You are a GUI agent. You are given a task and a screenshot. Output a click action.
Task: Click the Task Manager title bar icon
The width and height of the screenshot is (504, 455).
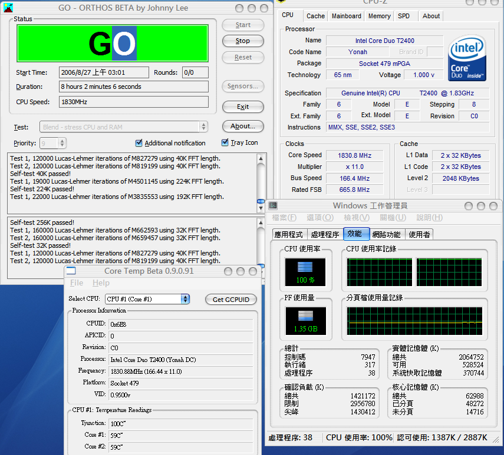(x=273, y=205)
